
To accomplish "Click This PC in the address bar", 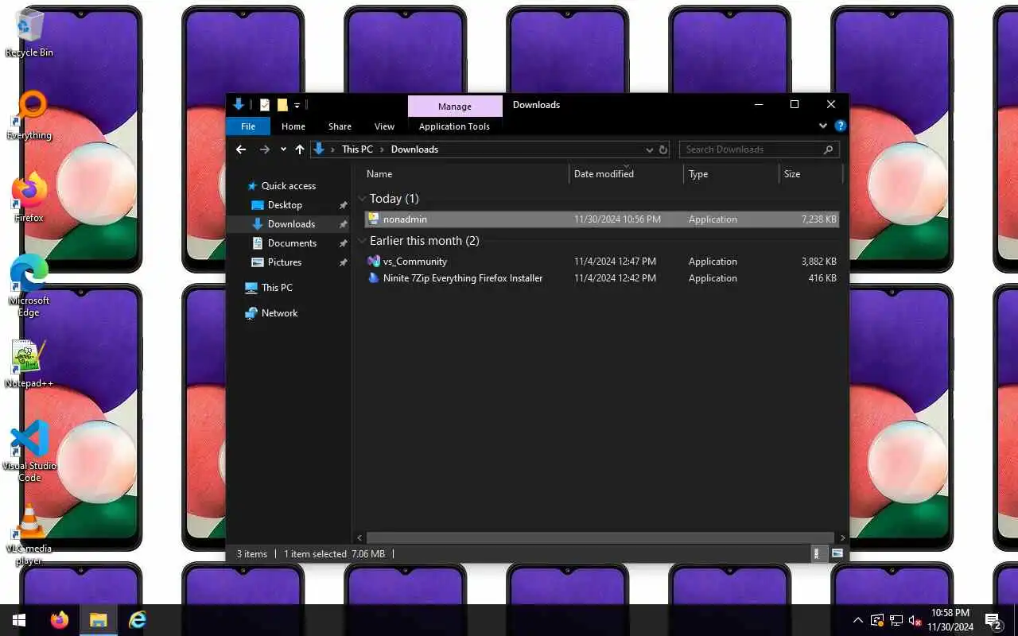I will [357, 149].
